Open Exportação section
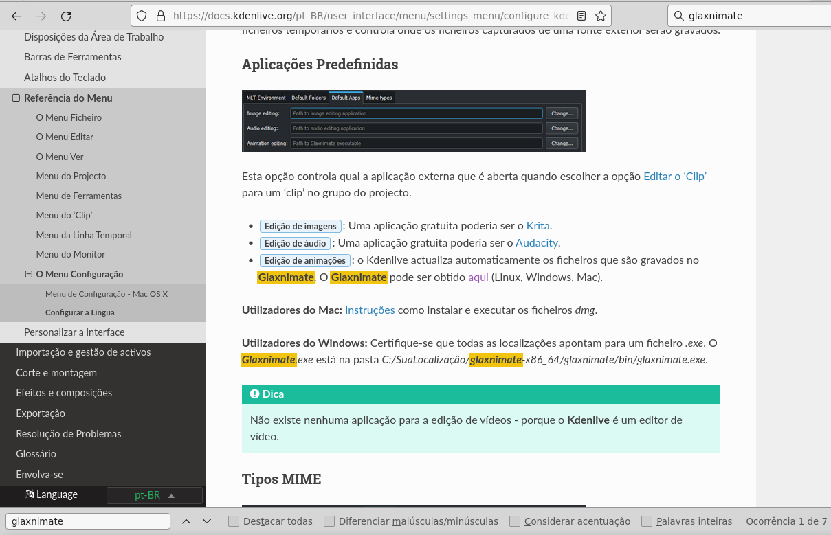Viewport: 831px width, 535px height. (41, 413)
